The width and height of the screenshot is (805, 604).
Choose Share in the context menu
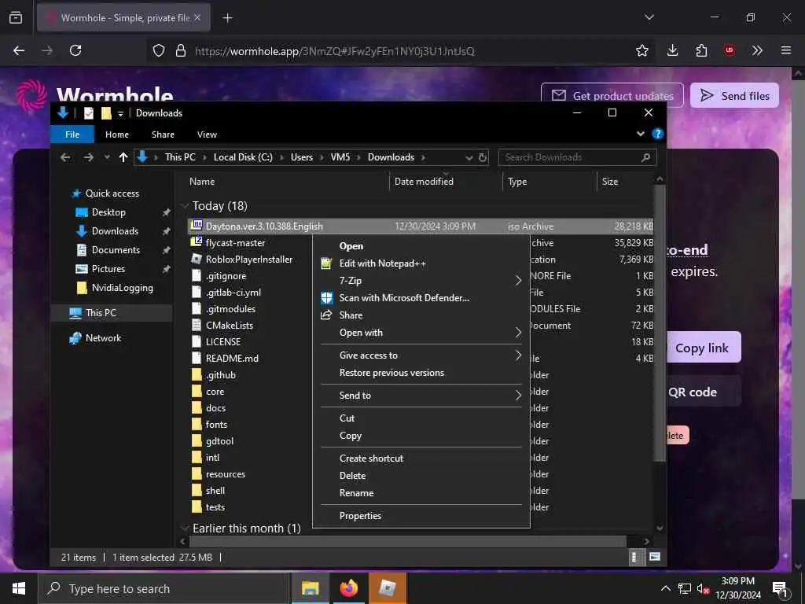pyautogui.click(x=421, y=315)
